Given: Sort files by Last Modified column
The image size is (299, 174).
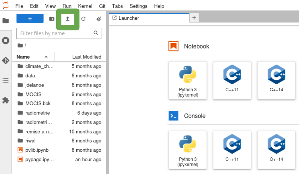Looking at the screenshot, I should [x=80, y=57].
